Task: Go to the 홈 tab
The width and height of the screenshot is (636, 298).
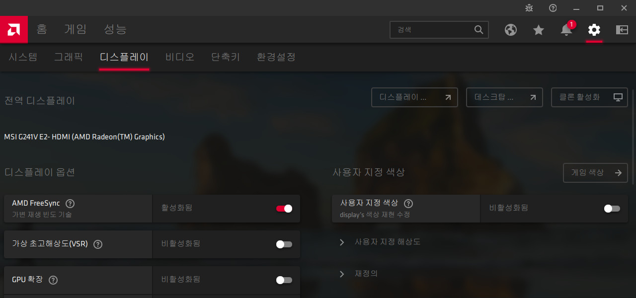Action: (42, 29)
